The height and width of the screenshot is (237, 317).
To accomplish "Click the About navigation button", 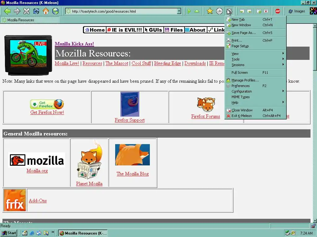I will click(x=195, y=30).
